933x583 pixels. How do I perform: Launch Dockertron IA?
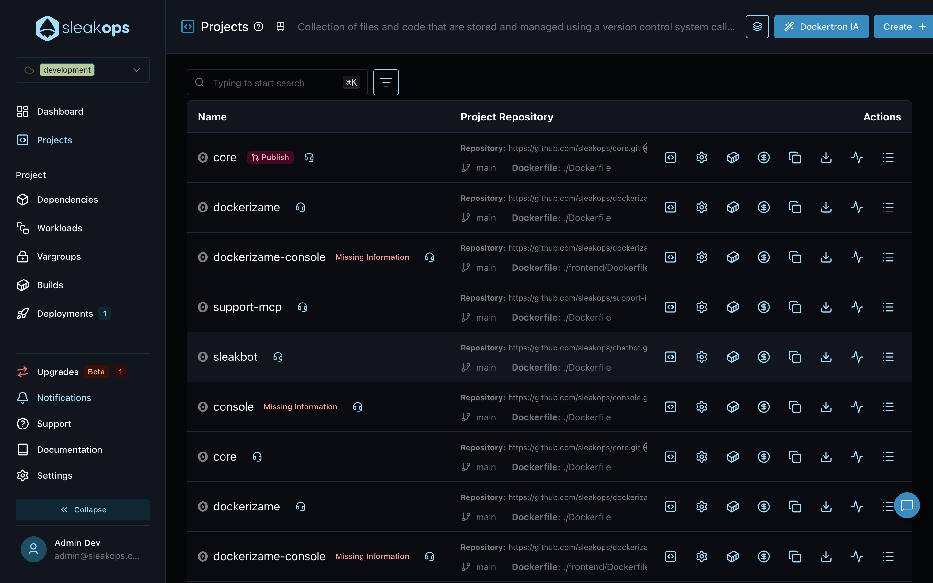click(821, 27)
